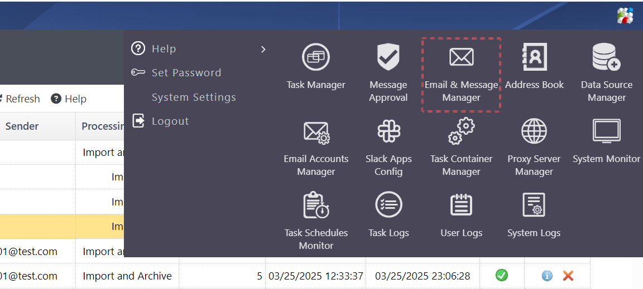Open Task Container Manager gears icon
This screenshot has width=643, height=289.
click(x=461, y=132)
